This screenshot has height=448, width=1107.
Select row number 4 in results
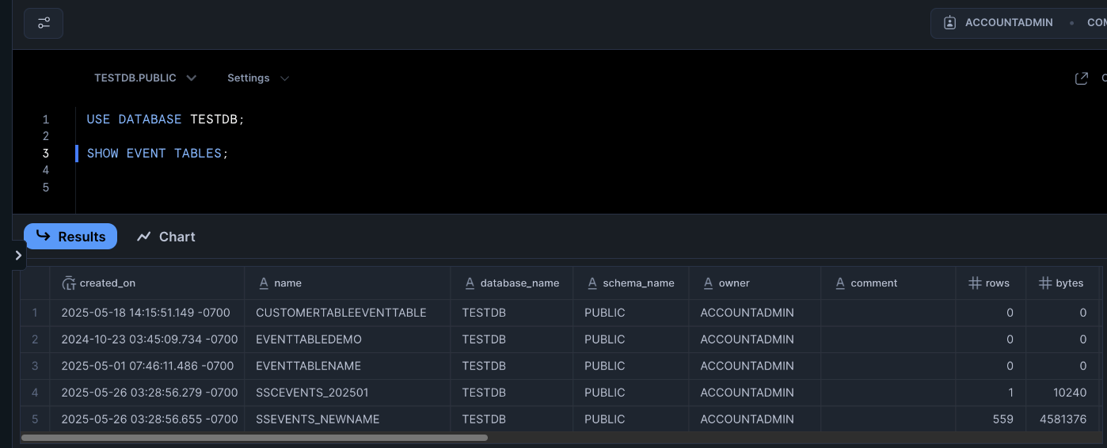(x=35, y=393)
